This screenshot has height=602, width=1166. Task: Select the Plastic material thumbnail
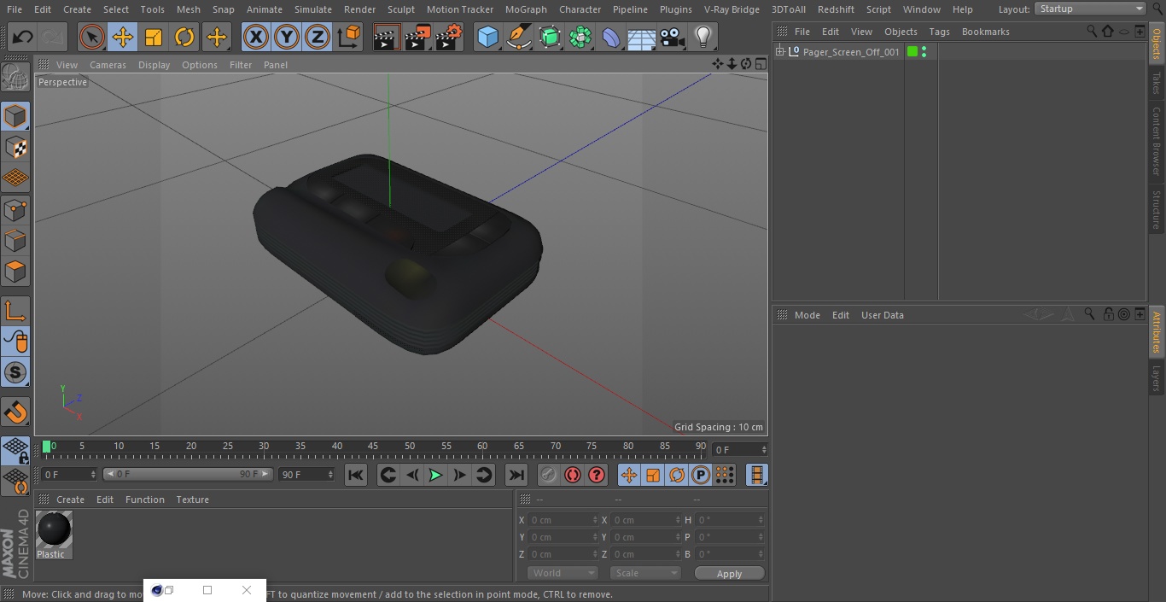coord(54,529)
